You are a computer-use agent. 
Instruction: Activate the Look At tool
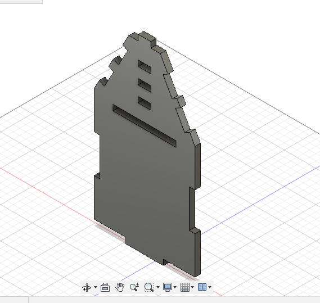[x=105, y=287]
